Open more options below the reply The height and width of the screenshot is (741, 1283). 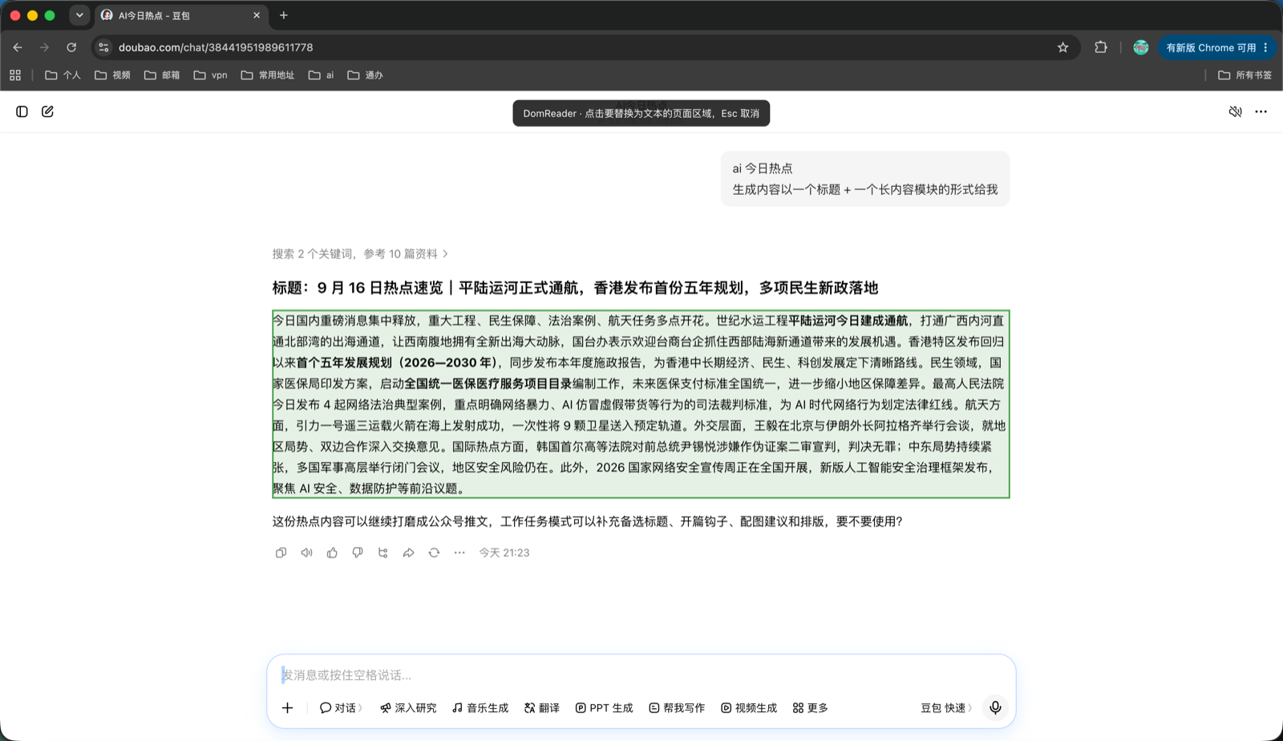coord(459,553)
